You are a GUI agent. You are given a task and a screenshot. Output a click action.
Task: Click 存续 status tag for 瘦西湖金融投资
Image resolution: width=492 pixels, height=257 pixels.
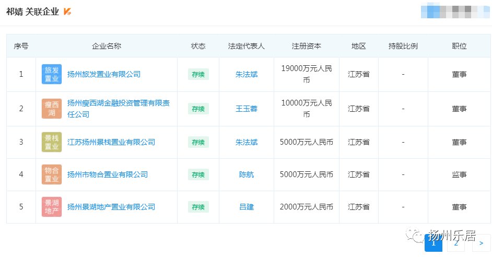pyautogui.click(x=198, y=109)
